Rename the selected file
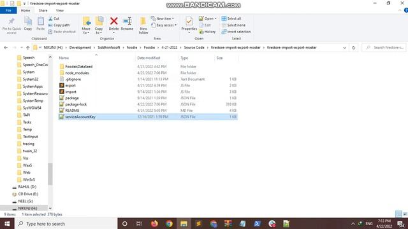Viewport: 408px width, 229px height. pos(127,24)
